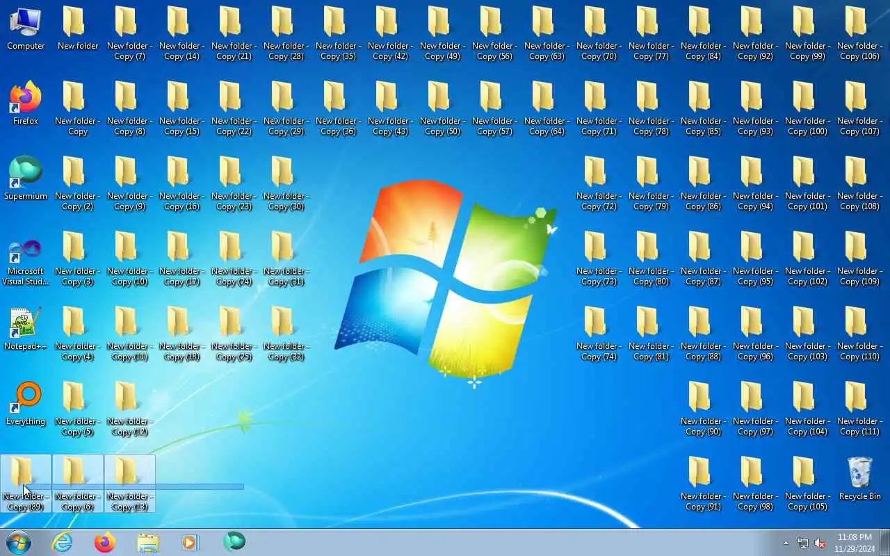Select the folder 'New folder - Copy (105)'
The height and width of the screenshot is (556, 890).
coord(808,484)
